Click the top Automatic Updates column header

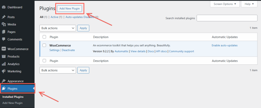coord(225,37)
